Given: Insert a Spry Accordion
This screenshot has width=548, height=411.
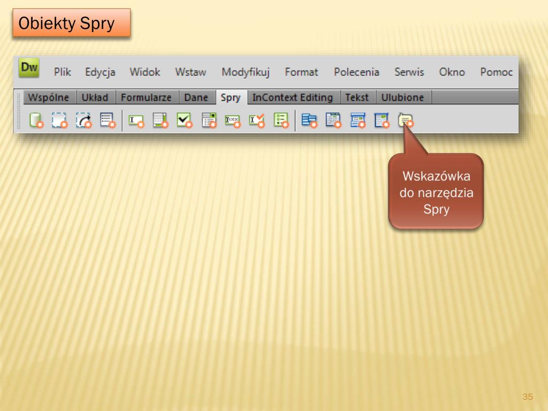Looking at the screenshot, I should [358, 120].
